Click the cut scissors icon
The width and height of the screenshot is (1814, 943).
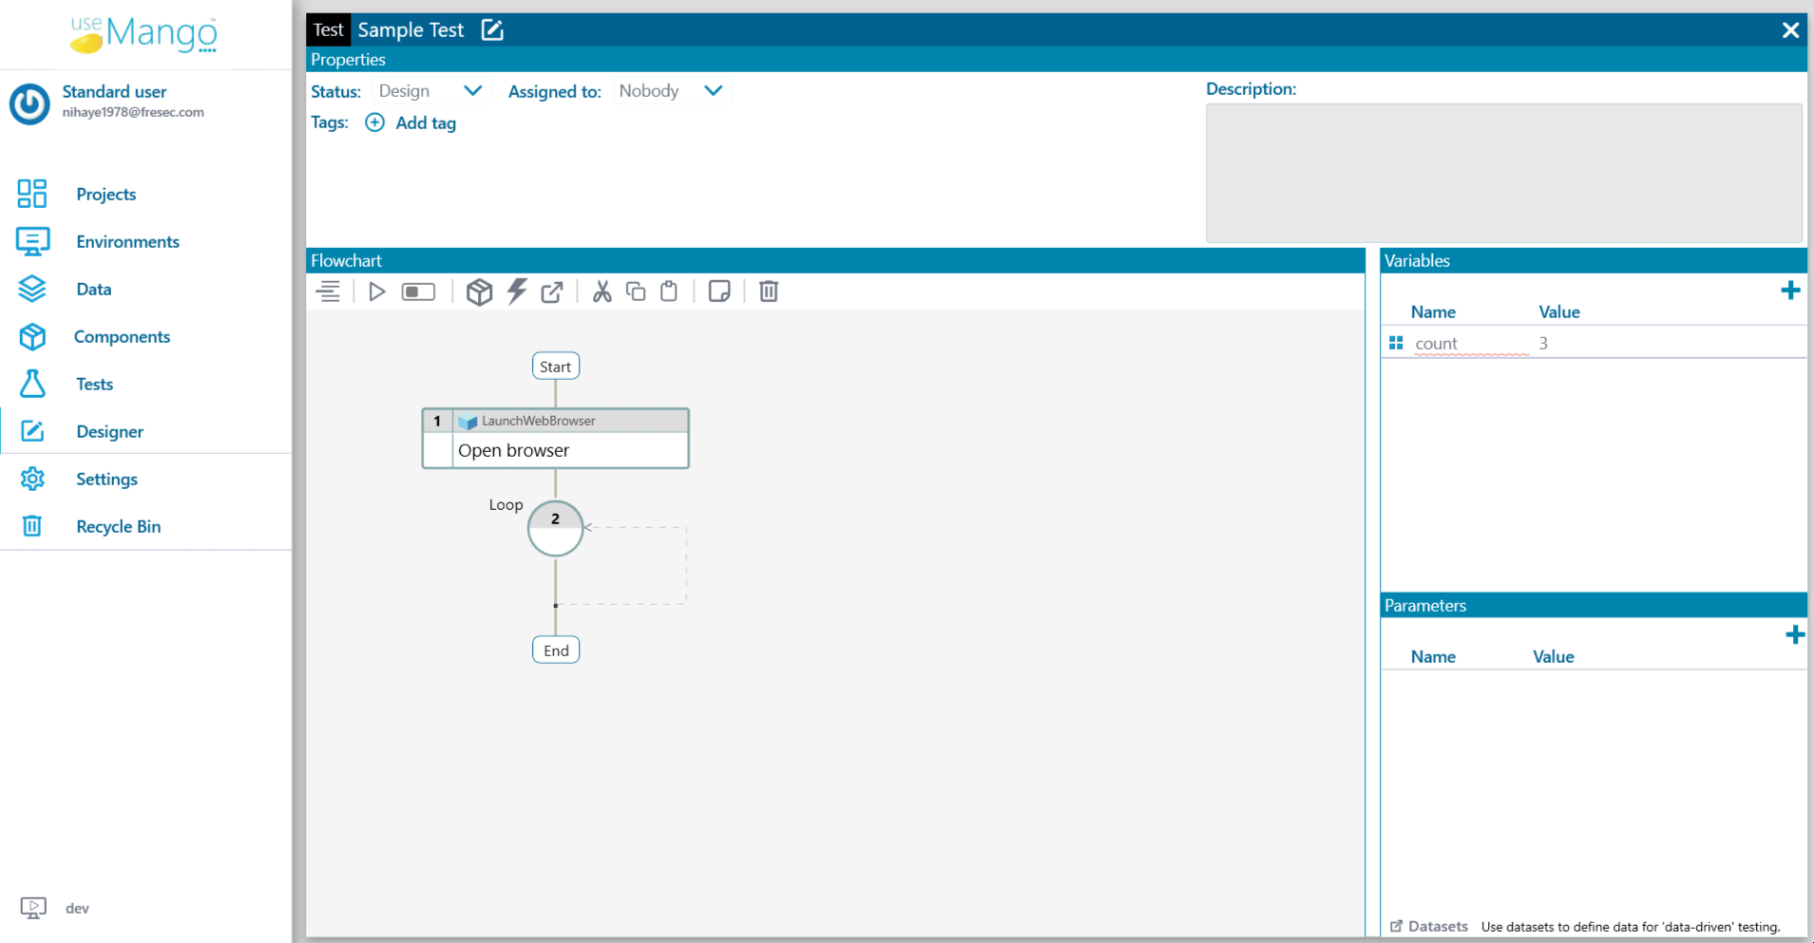pyautogui.click(x=601, y=292)
